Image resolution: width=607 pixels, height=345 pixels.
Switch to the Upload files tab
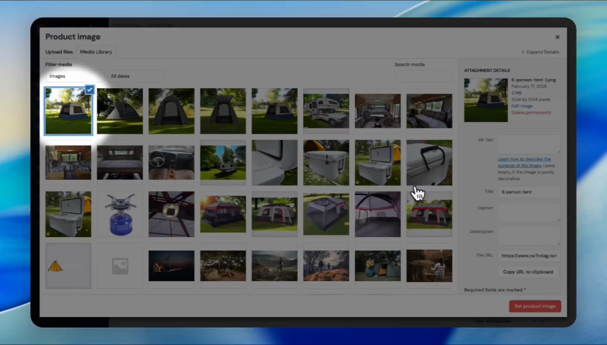point(59,52)
